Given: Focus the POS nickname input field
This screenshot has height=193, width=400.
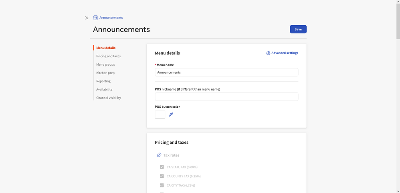Looking at the screenshot, I should click(x=226, y=97).
